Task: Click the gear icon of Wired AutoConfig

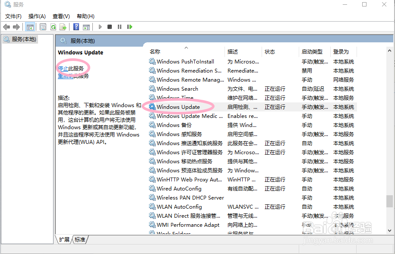Action: [152, 188]
